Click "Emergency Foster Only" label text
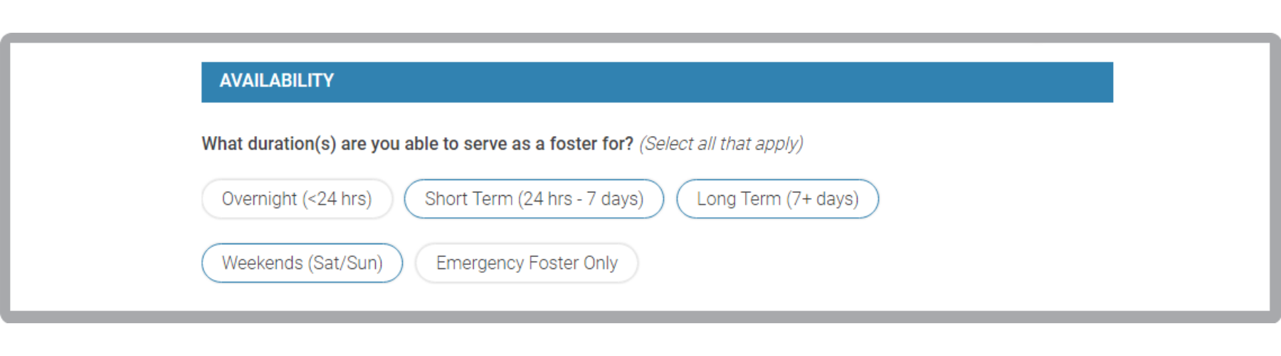 [527, 263]
